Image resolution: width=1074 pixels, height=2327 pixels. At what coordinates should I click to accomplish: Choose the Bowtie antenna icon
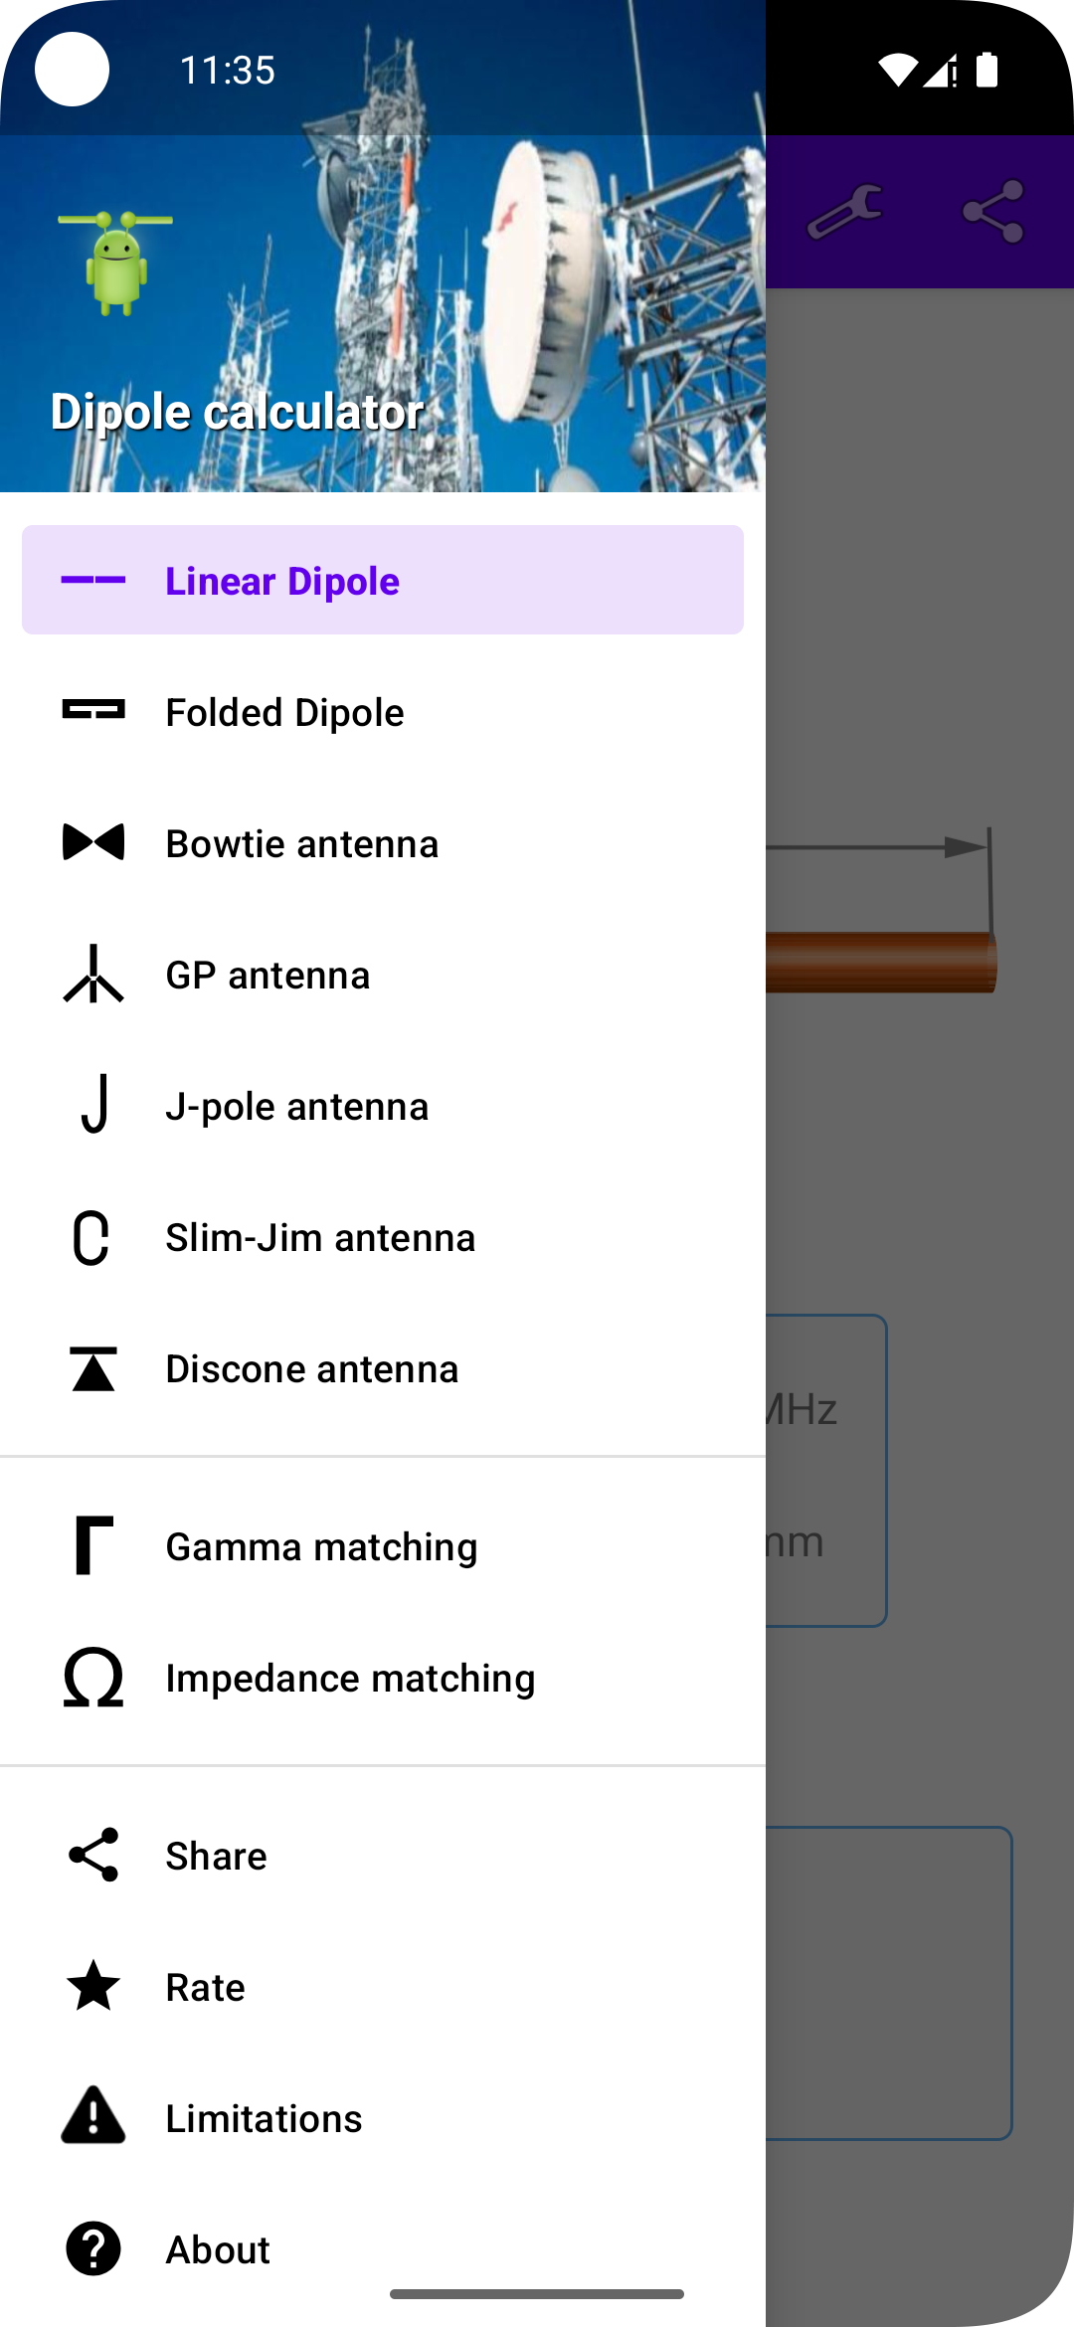click(93, 842)
